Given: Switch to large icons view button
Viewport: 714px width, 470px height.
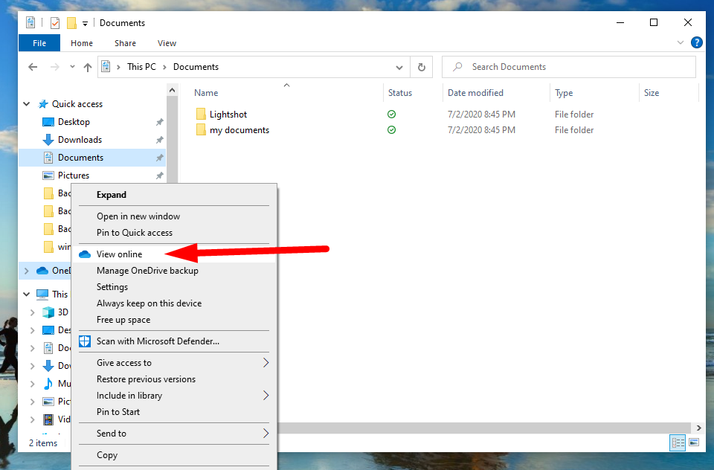Looking at the screenshot, I should coord(694,442).
